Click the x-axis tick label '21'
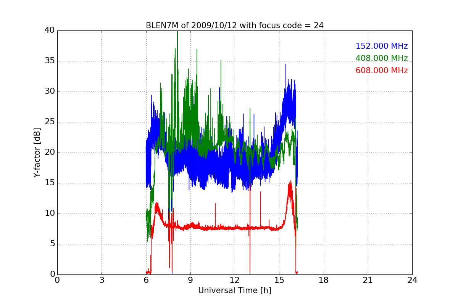Screen dimensions: 458x305 368,280
